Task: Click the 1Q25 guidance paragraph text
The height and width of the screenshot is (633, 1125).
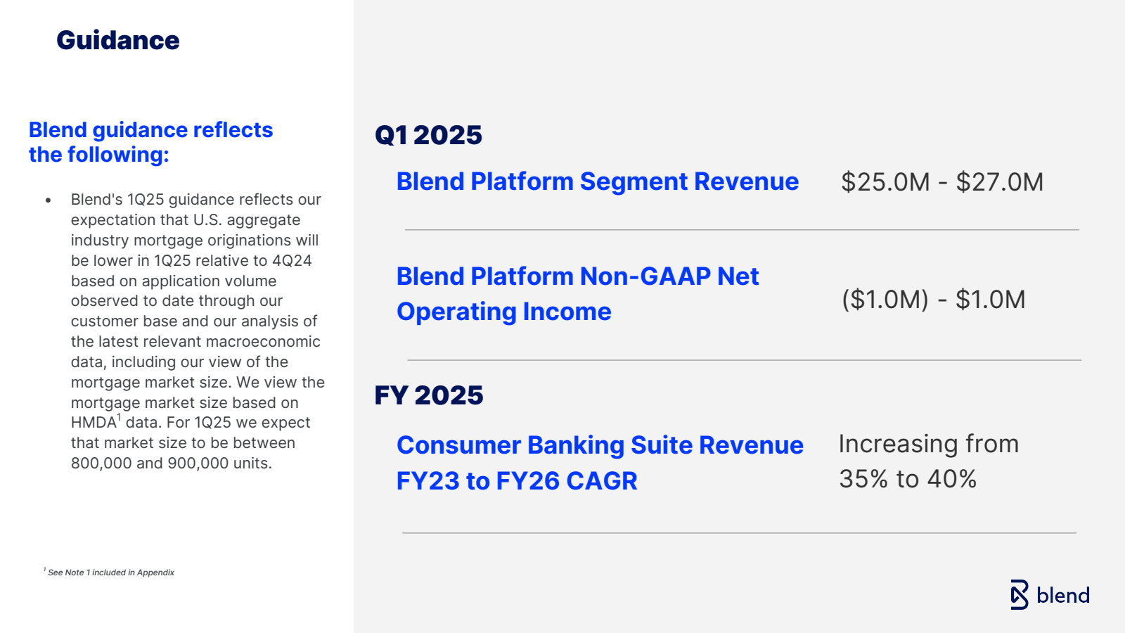Action: click(198, 331)
